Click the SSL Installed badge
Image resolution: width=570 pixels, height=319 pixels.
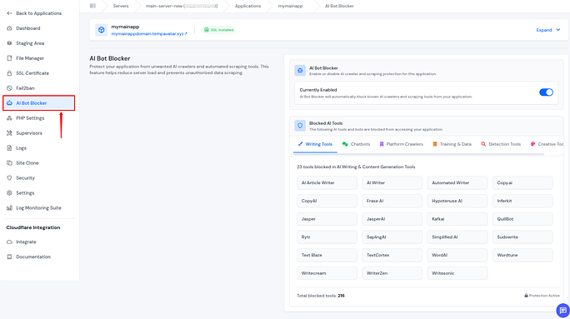pos(219,30)
